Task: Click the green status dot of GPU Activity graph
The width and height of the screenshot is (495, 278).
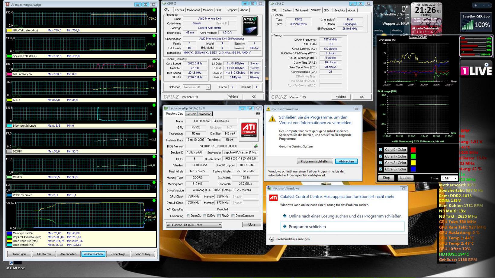Action: click(154, 62)
